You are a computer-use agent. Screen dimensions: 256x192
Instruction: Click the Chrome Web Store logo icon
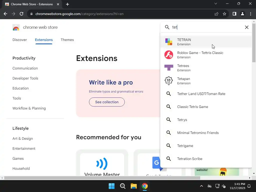(x=16, y=27)
